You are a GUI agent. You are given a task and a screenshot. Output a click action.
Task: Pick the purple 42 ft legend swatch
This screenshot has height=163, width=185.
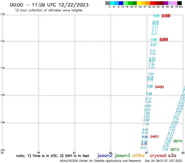click(166, 3)
